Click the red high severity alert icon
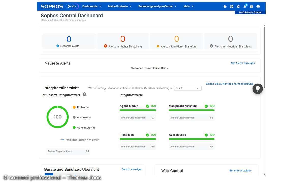 106,46
